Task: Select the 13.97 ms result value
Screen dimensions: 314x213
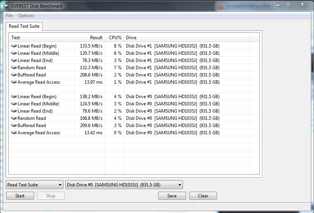Action: (x=93, y=82)
